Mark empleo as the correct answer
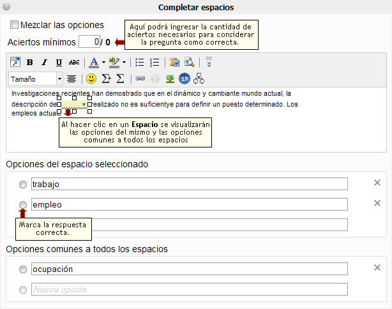Screen dimensions: 392x309 (23, 205)
